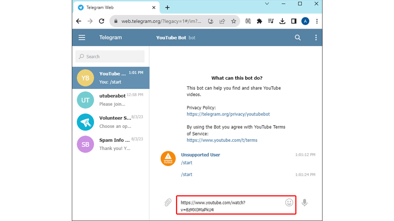This screenshot has width=394, height=221.
Task: Share this page from the address bar
Action: tap(222, 21)
